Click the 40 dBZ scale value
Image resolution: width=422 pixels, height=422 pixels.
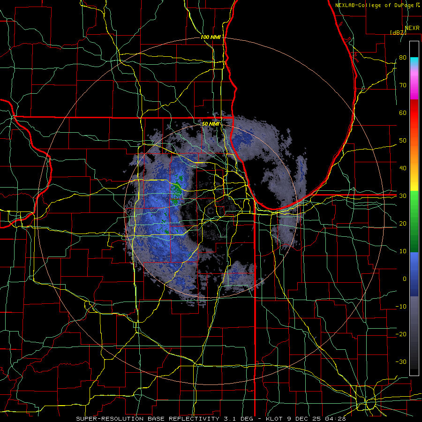pos(403,168)
